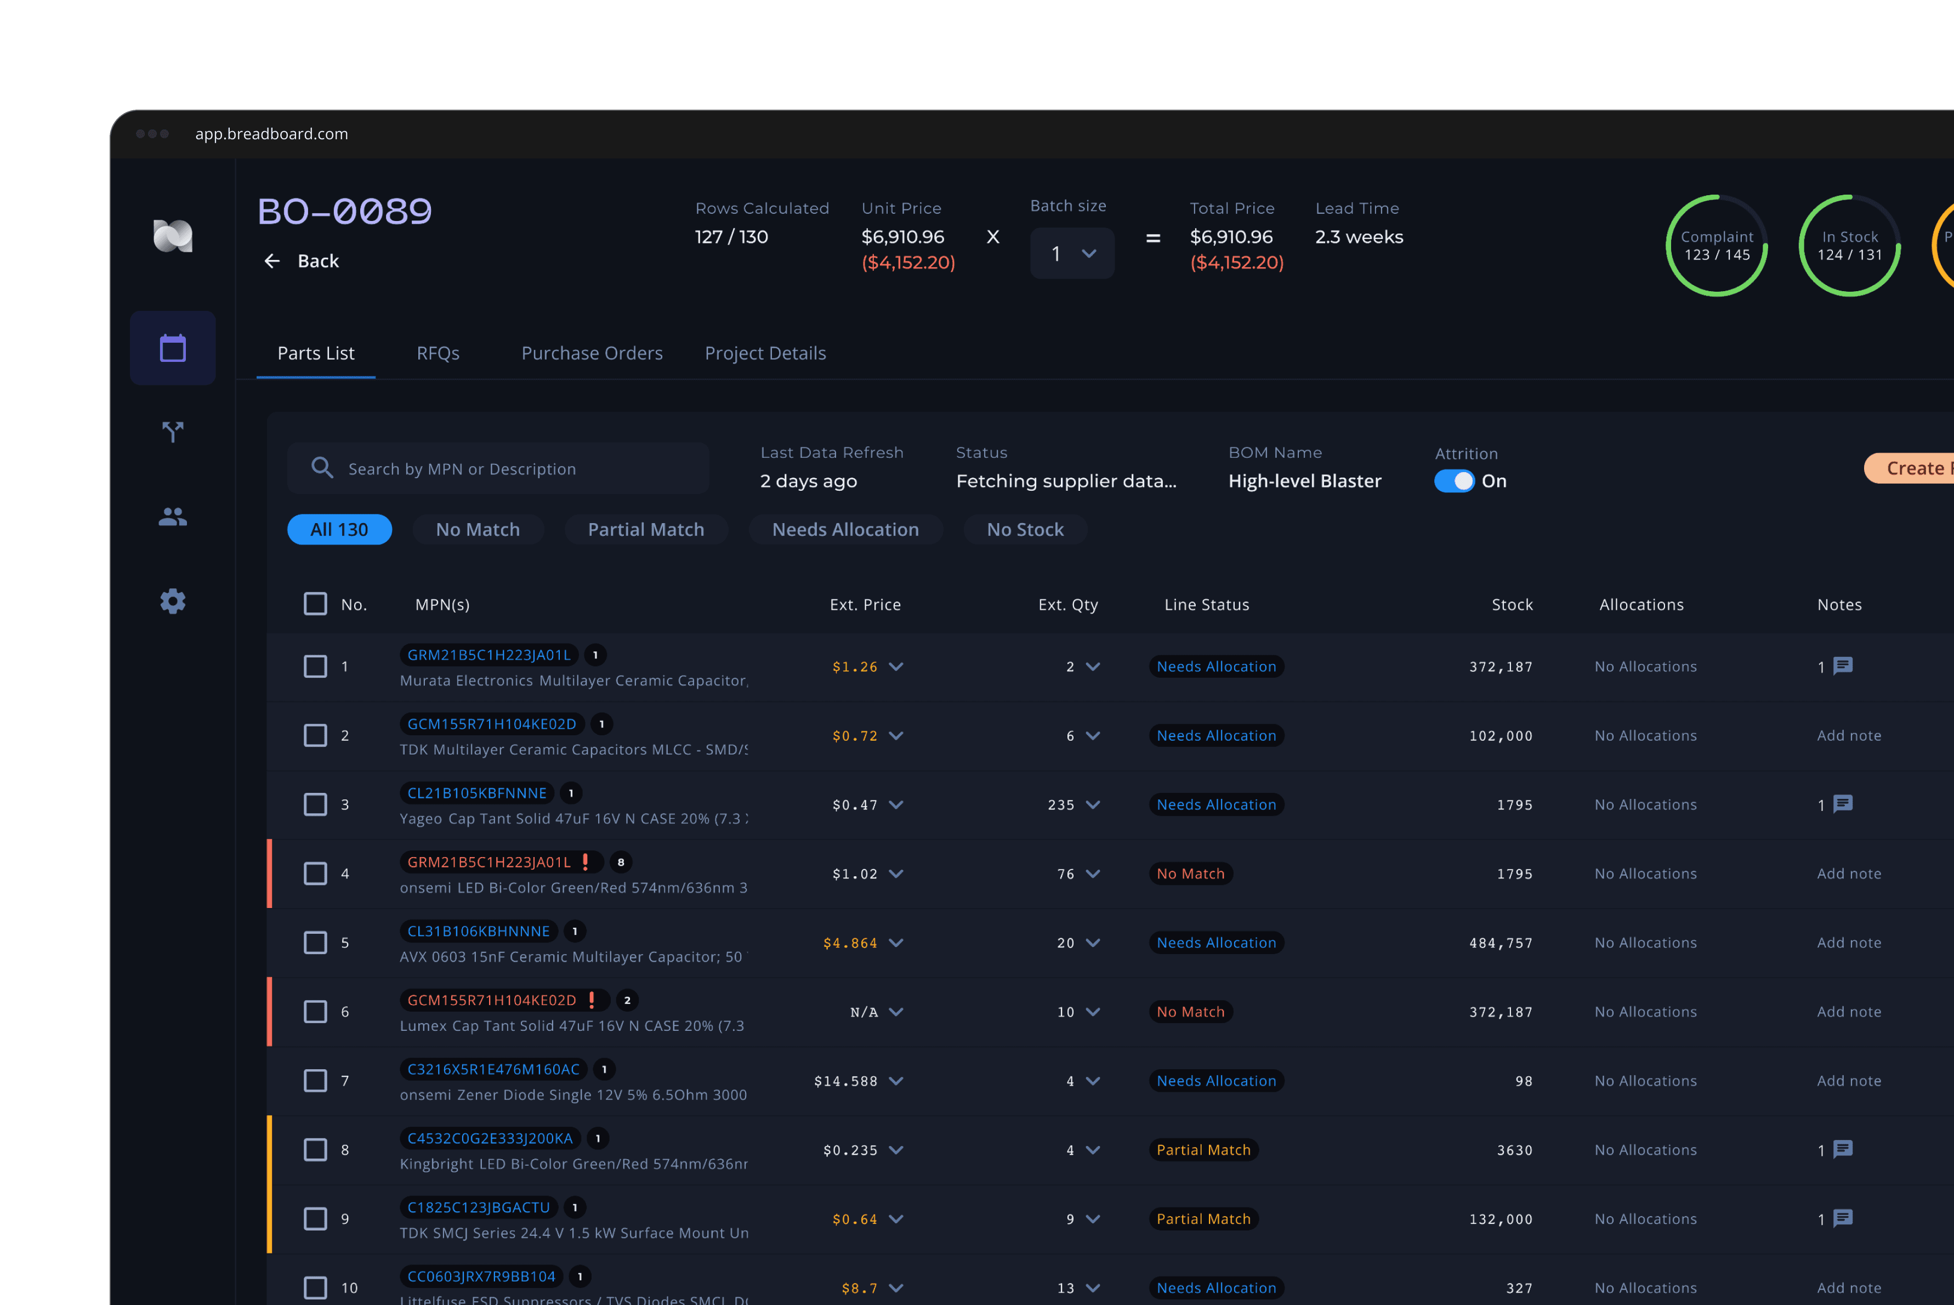
Task: Click the Stock column header
Action: pos(1511,604)
